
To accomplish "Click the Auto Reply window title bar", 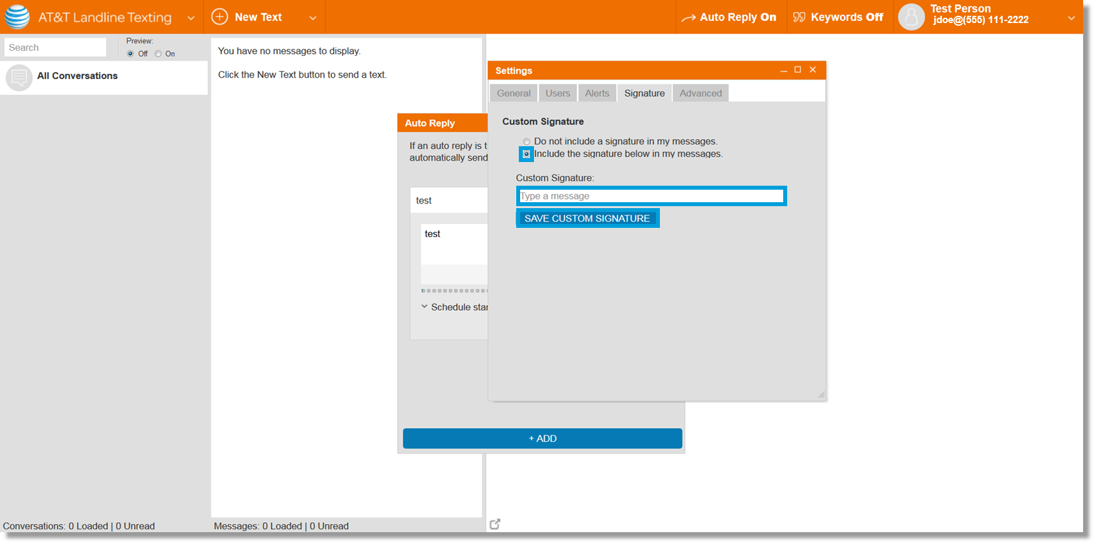I will click(x=442, y=123).
